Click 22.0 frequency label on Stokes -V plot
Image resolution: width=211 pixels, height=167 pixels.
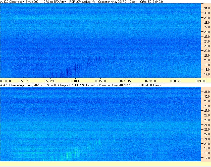coord(207,51)
